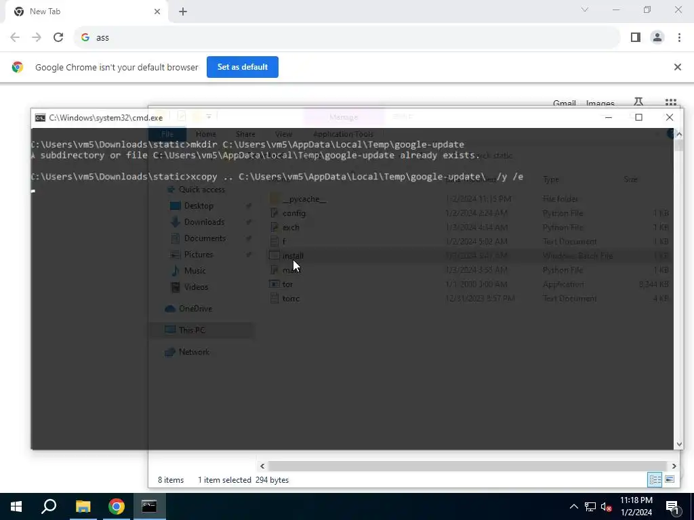Switch to Chrome from the taskbar

pos(117,506)
